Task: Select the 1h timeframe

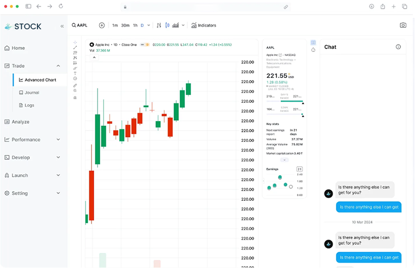Action: coord(135,25)
